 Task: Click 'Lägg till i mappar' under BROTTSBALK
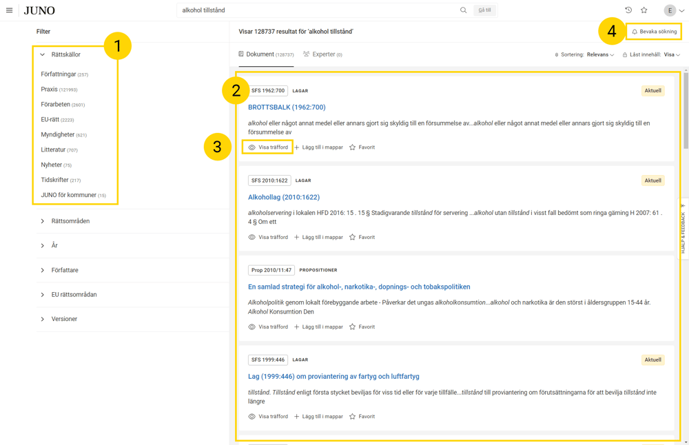[318, 147]
